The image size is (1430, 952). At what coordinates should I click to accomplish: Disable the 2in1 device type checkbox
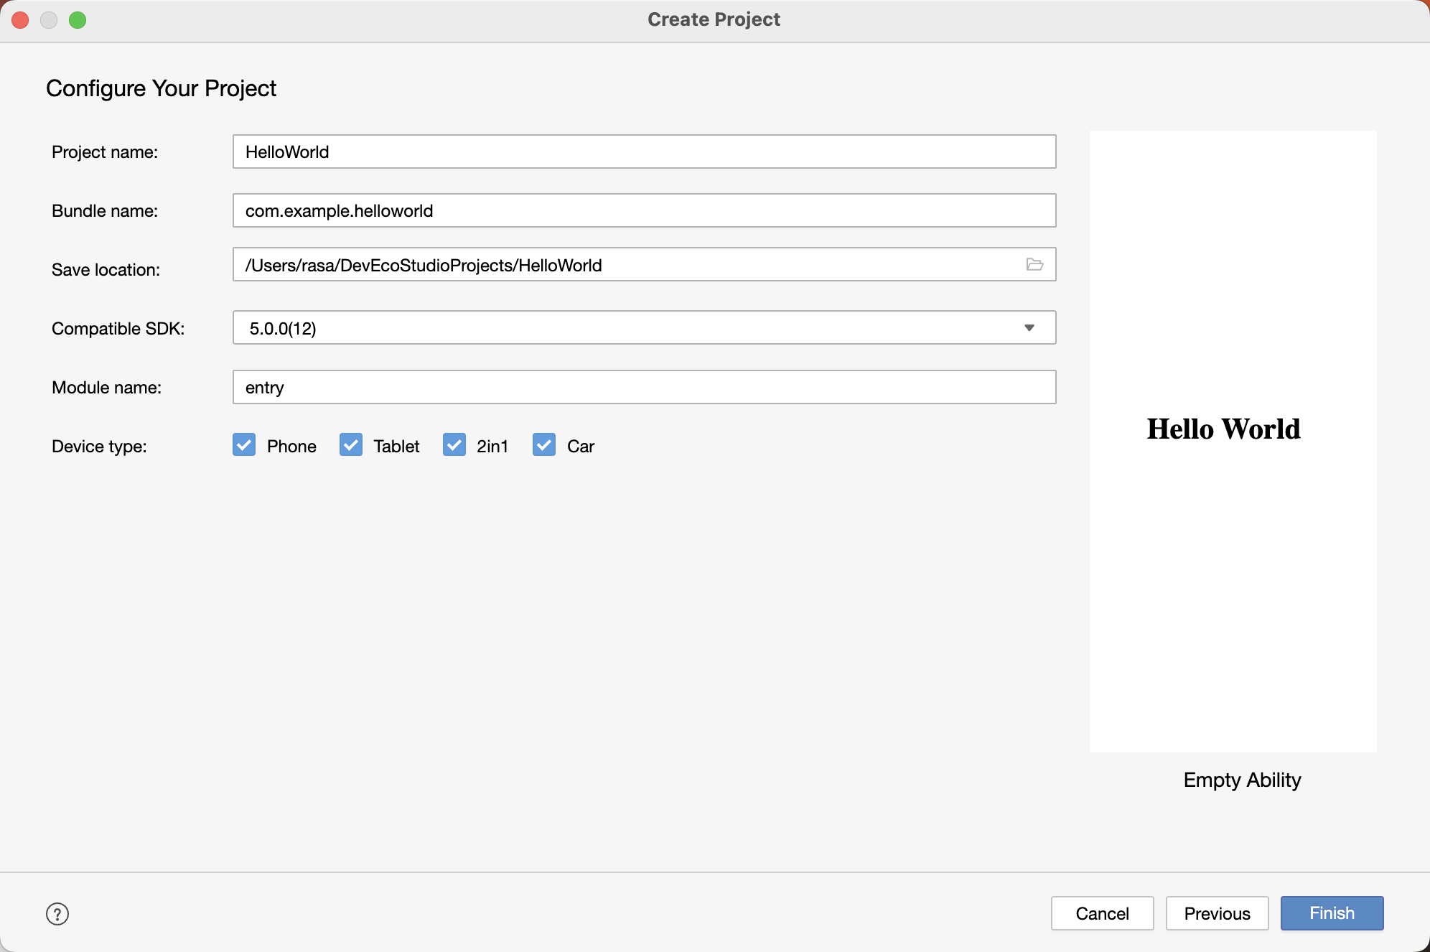(454, 445)
